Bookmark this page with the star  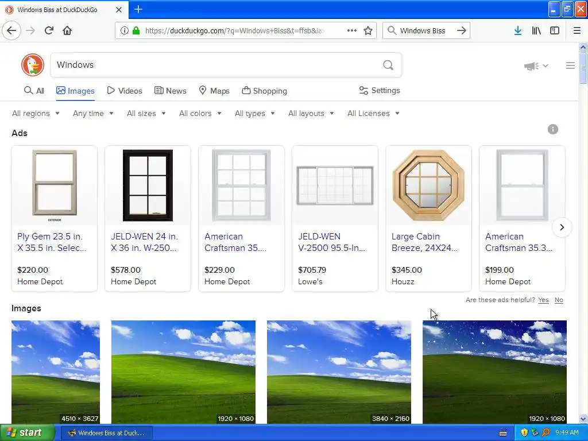tap(368, 30)
